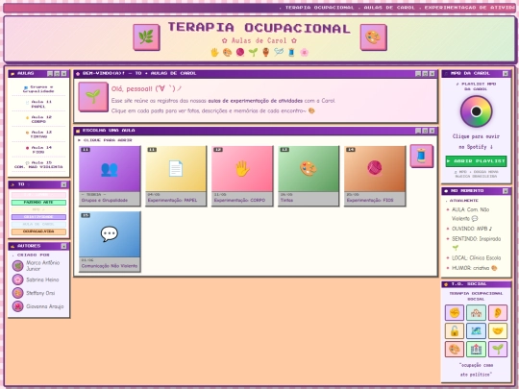Select Aula 11 PAPEL in the Aulas list
The height and width of the screenshot is (389, 519).
(x=38, y=104)
